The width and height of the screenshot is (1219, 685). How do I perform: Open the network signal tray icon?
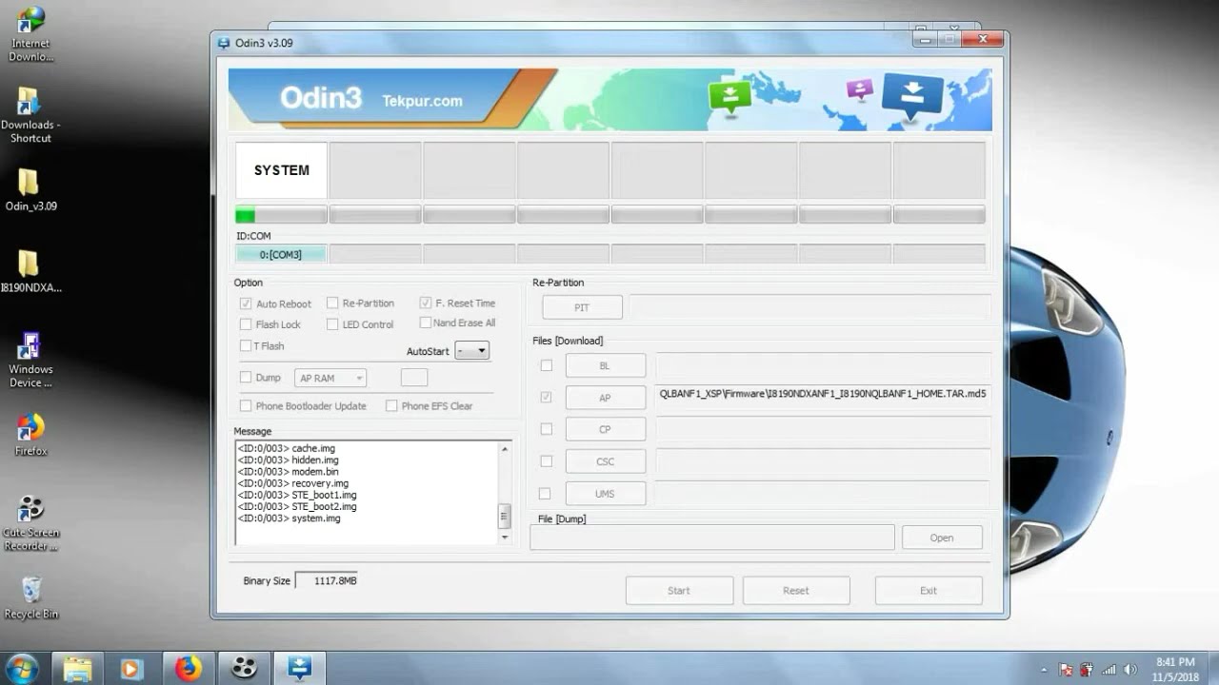coord(1109,670)
